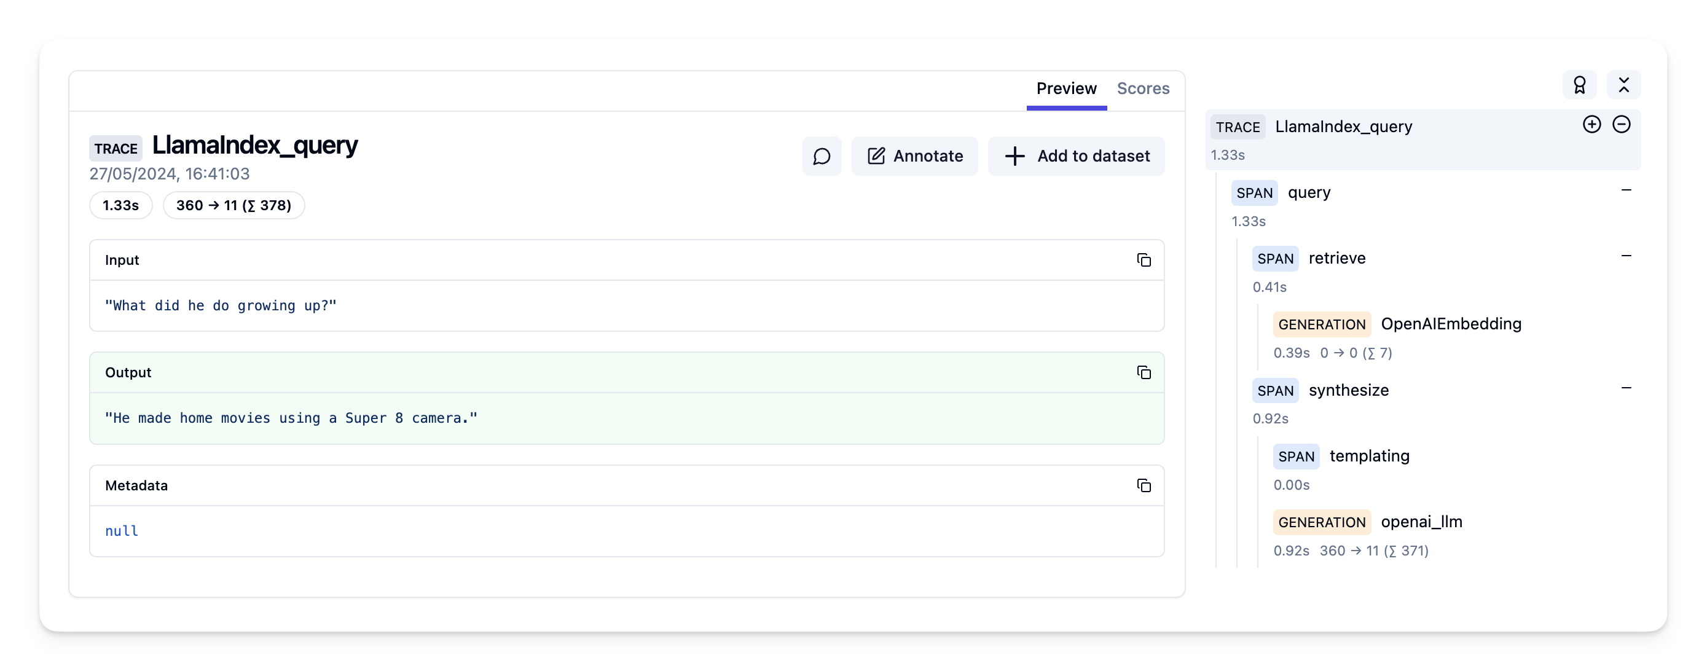This screenshot has height=671, width=1707.
Task: Select the OpenAIEmbedding generation node
Action: click(x=1451, y=324)
